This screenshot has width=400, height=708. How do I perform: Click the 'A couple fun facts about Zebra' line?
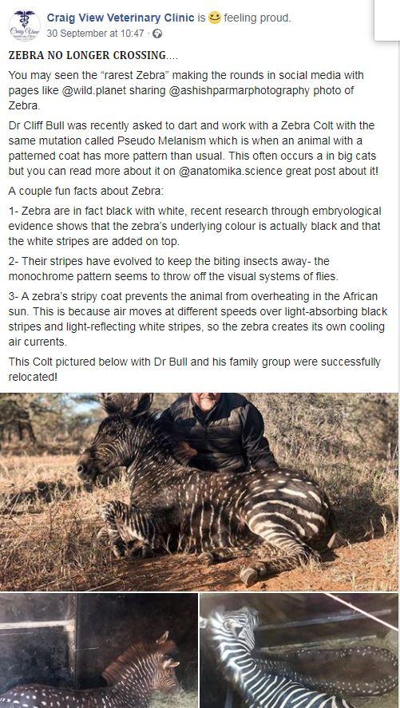[x=85, y=192]
